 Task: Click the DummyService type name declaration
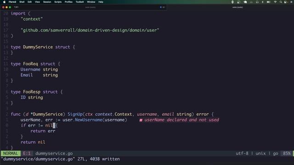pos(38,47)
